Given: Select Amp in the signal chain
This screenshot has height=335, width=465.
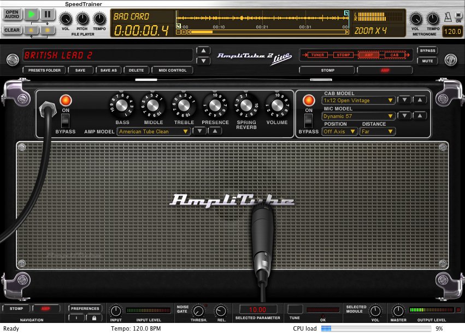Looking at the screenshot, I should (369, 55).
